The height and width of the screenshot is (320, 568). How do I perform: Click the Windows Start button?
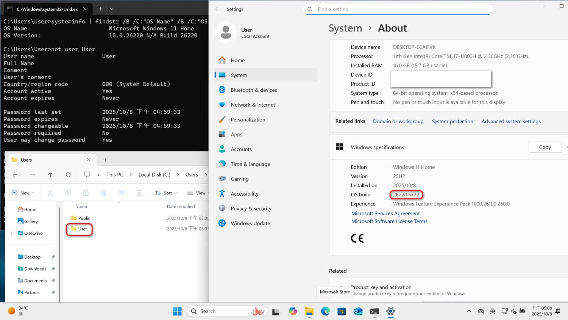(x=177, y=311)
